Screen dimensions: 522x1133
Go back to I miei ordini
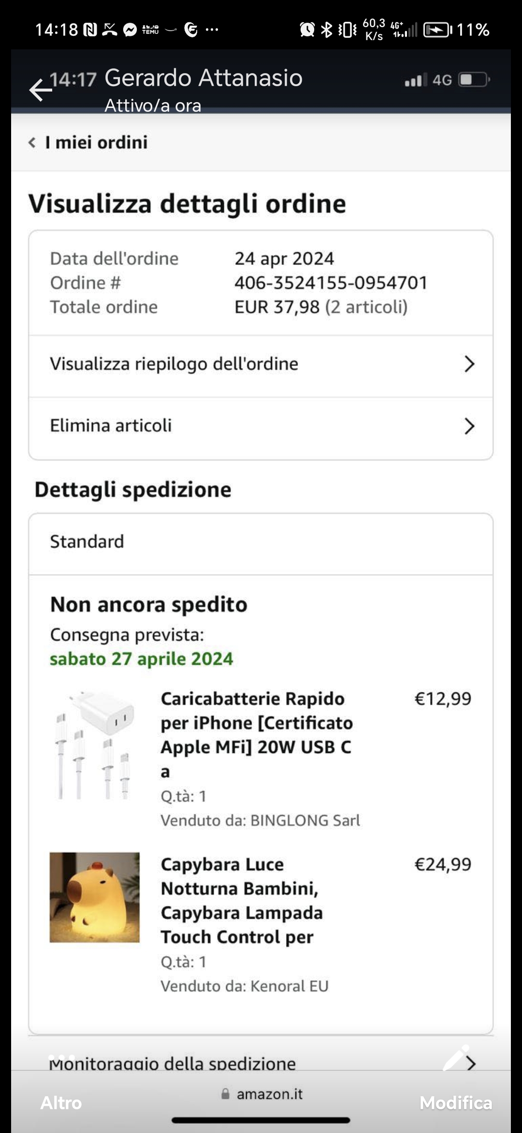click(x=88, y=142)
